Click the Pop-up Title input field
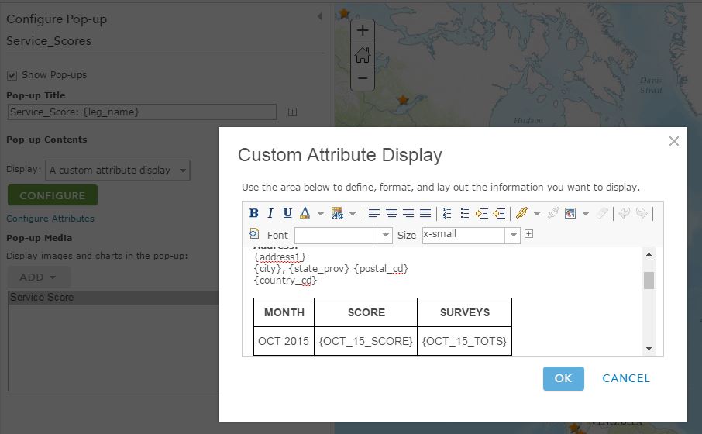 click(x=142, y=112)
